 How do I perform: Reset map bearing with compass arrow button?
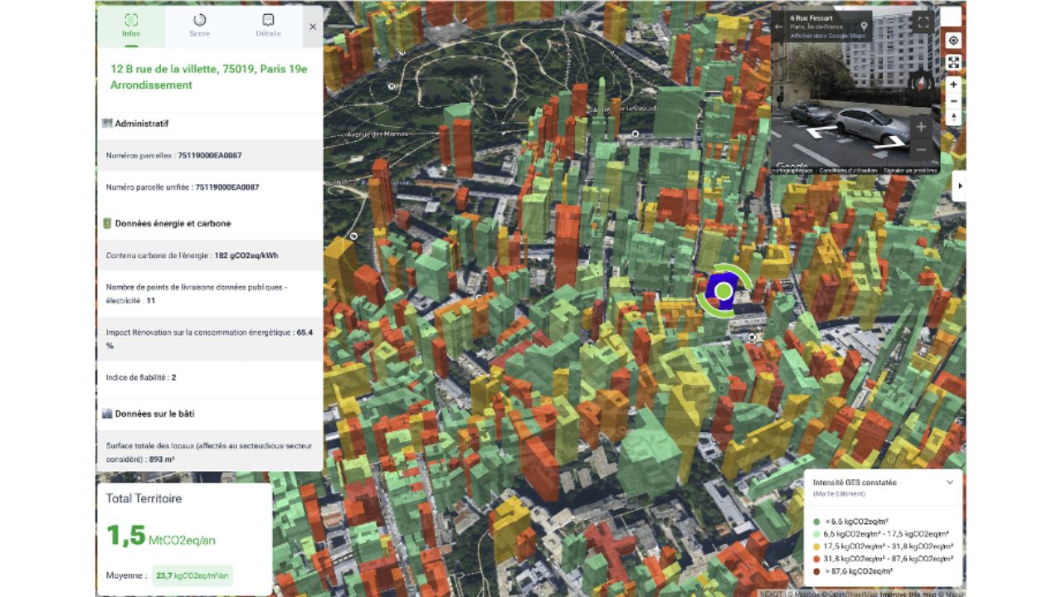(953, 118)
